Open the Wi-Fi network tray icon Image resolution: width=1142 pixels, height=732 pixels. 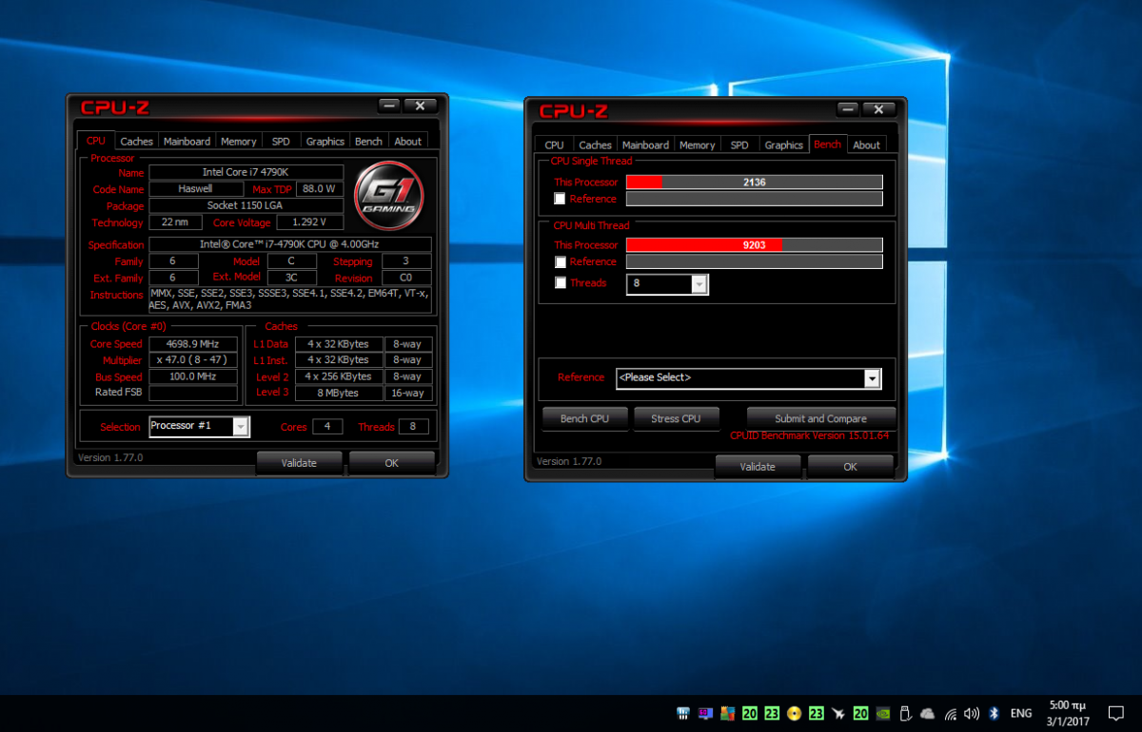(950, 713)
